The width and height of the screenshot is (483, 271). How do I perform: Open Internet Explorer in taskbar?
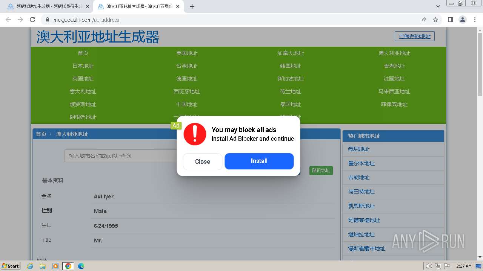click(30, 266)
